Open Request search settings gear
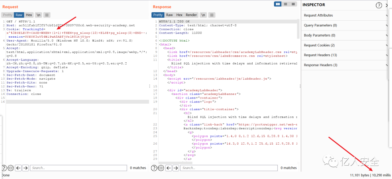Image resolution: width=392 pixels, height=179 pixels. coord(11,168)
